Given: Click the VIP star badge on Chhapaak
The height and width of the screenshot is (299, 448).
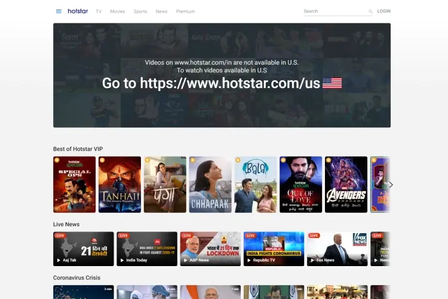Looking at the screenshot, I should pos(193,160).
